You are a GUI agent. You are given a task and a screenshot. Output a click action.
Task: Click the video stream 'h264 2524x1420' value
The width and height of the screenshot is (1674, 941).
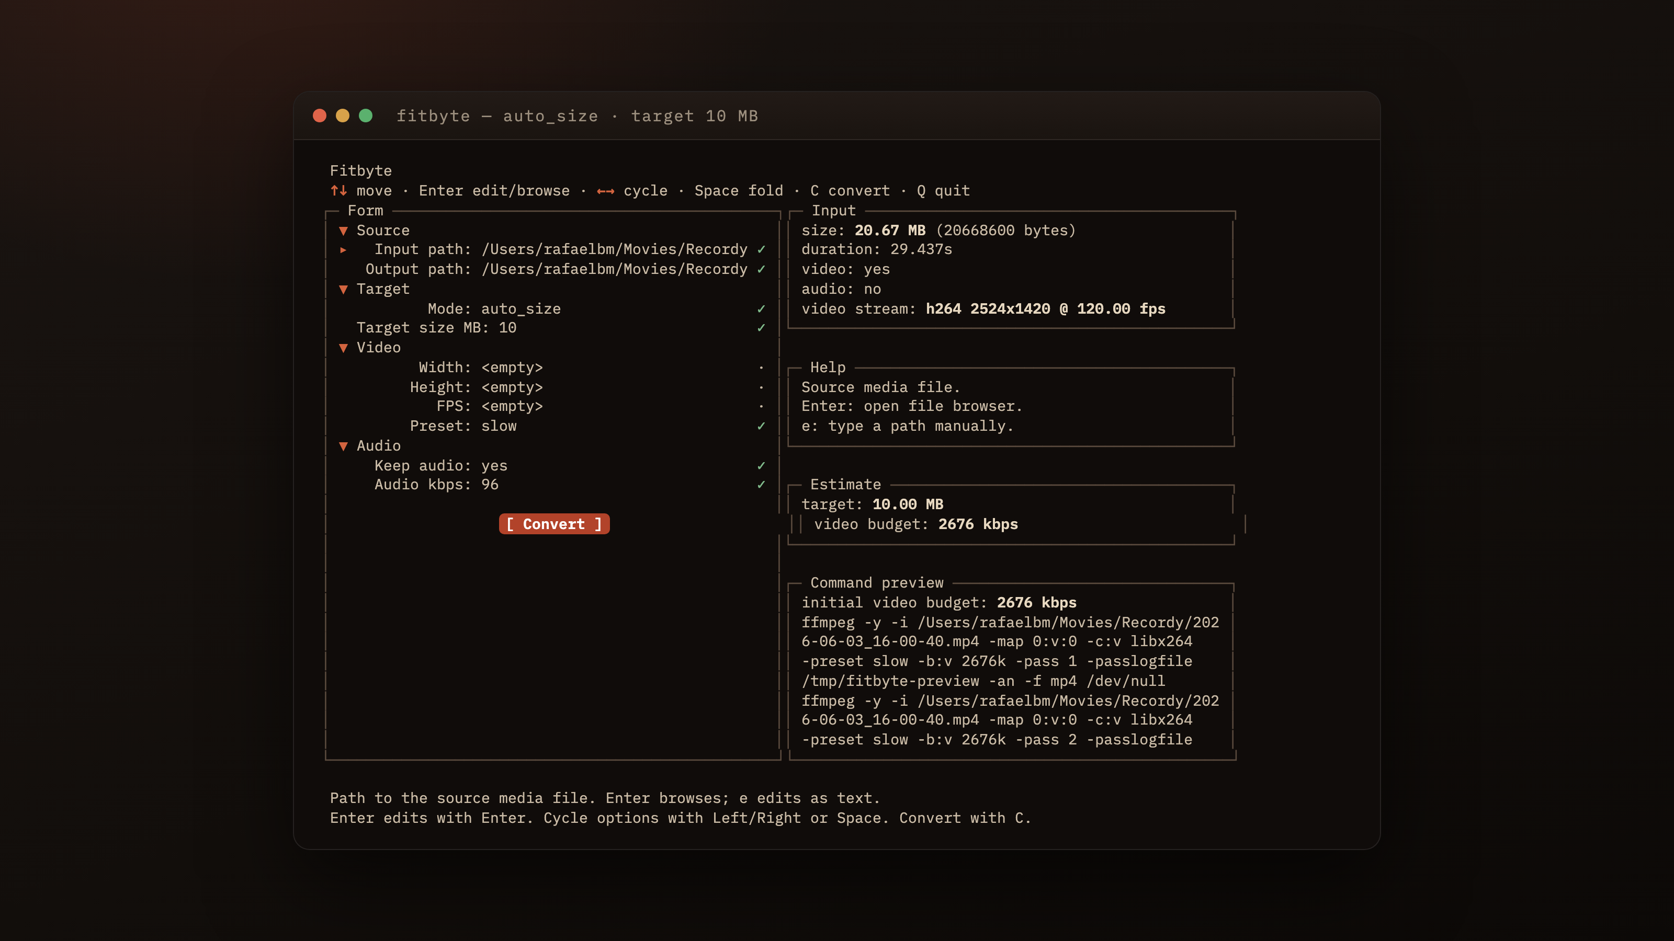[988, 308]
